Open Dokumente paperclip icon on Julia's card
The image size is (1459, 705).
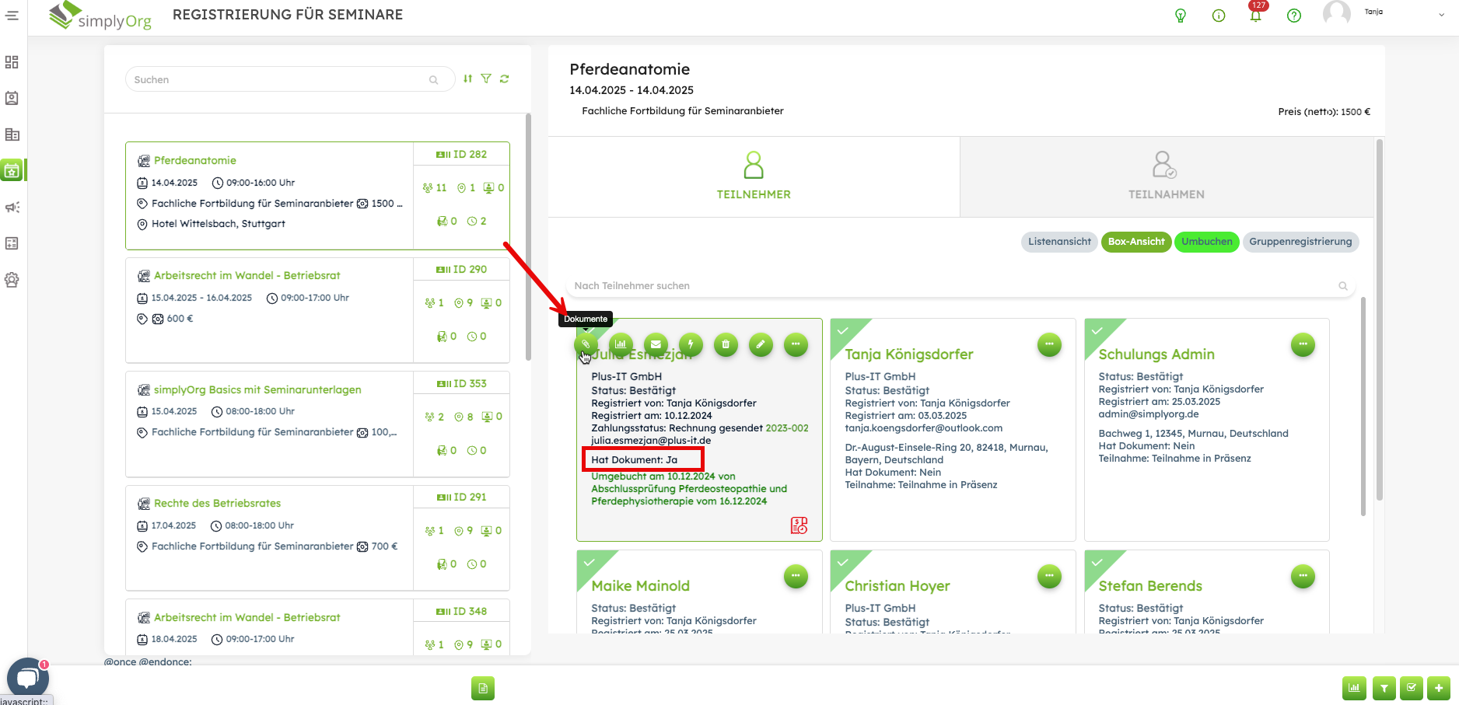point(586,344)
